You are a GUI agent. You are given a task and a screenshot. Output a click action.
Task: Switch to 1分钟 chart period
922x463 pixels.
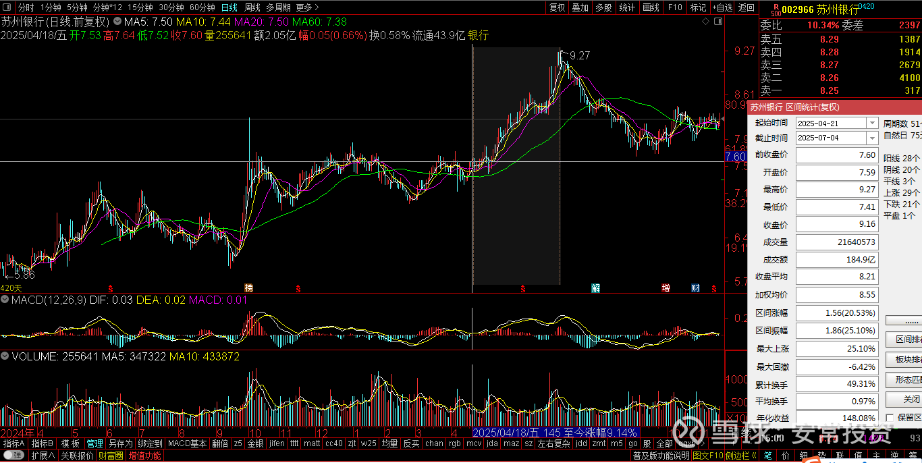click(x=51, y=7)
